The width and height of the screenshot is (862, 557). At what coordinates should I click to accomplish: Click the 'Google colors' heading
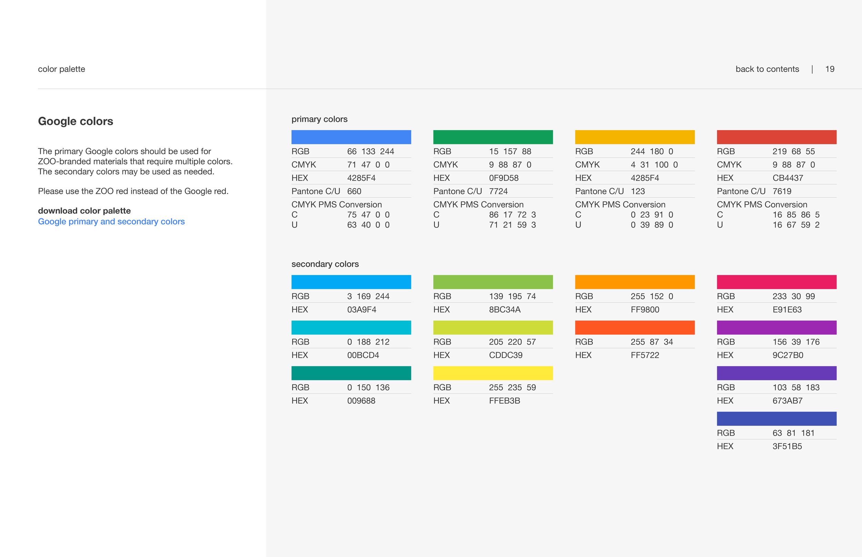click(x=75, y=121)
